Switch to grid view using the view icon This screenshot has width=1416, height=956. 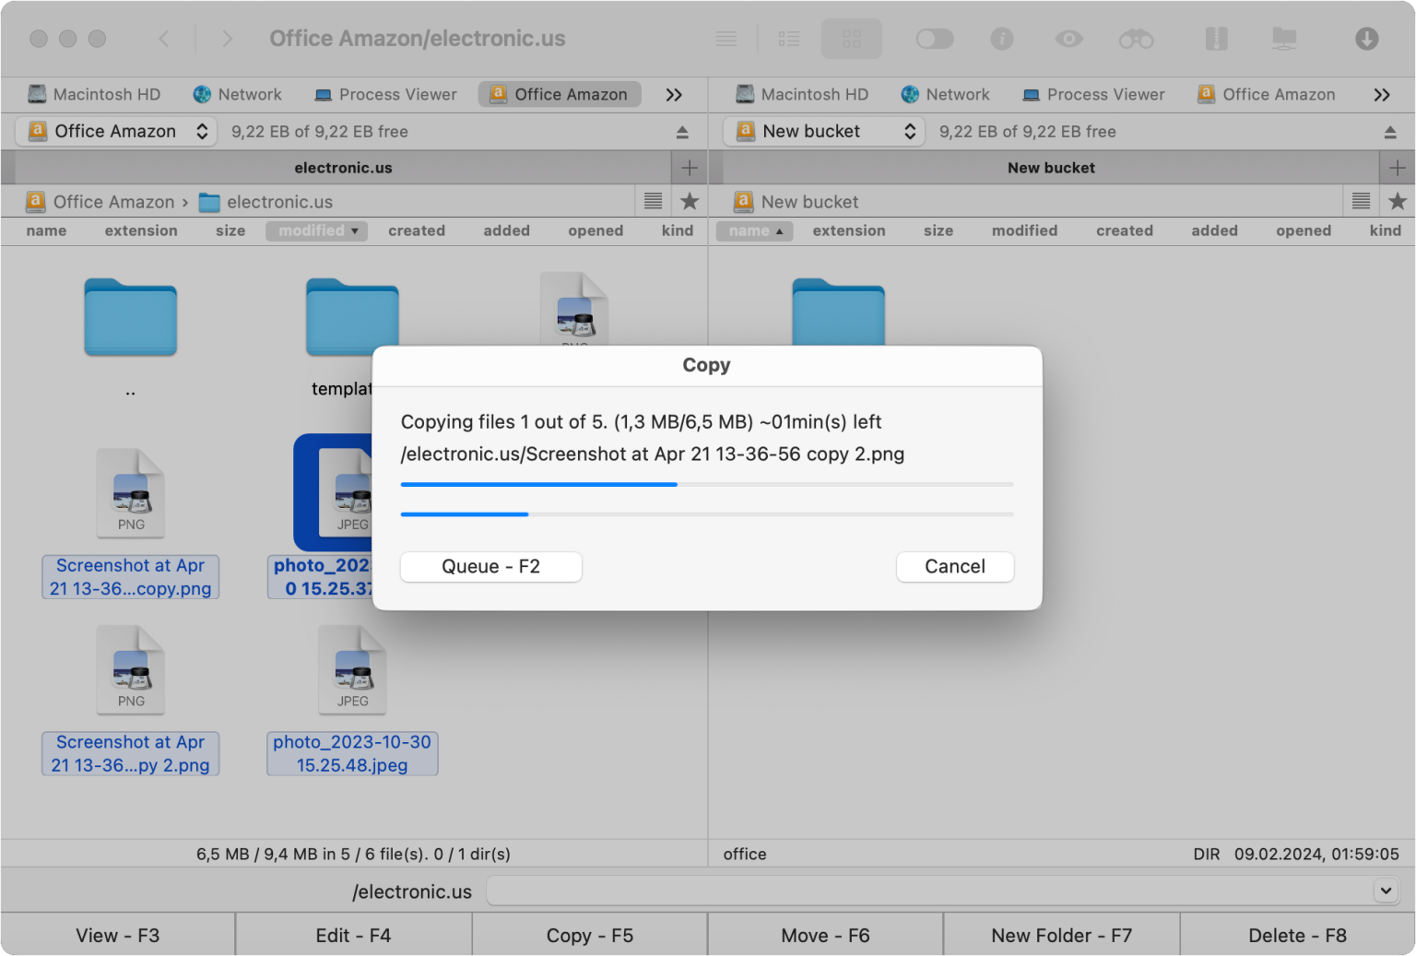(x=851, y=39)
